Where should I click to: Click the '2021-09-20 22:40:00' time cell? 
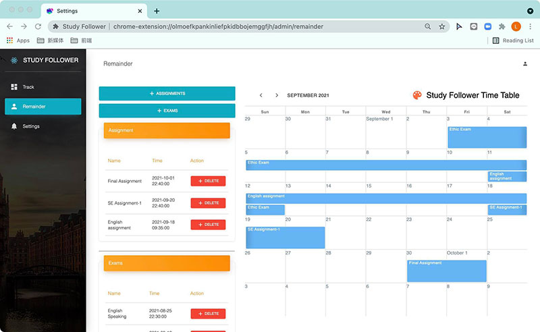163,203
